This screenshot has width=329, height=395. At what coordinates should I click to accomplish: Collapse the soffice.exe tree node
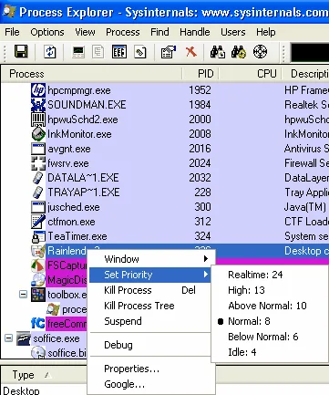pyautogui.click(x=8, y=338)
